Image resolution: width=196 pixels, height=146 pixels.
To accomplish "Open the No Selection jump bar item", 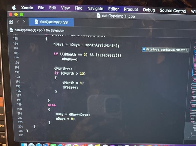I will point(55,30).
